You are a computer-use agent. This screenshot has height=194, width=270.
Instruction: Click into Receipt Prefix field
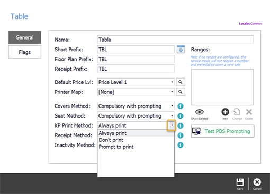click(136, 69)
